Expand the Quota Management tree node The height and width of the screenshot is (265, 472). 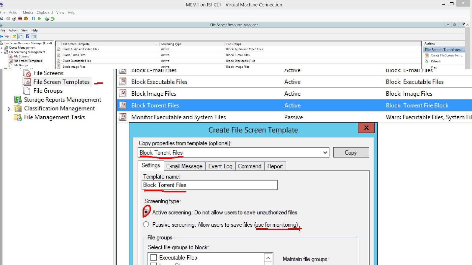point(1,47)
